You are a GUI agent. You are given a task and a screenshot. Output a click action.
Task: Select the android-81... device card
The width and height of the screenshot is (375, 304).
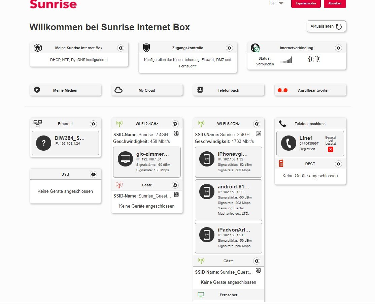[x=228, y=200]
